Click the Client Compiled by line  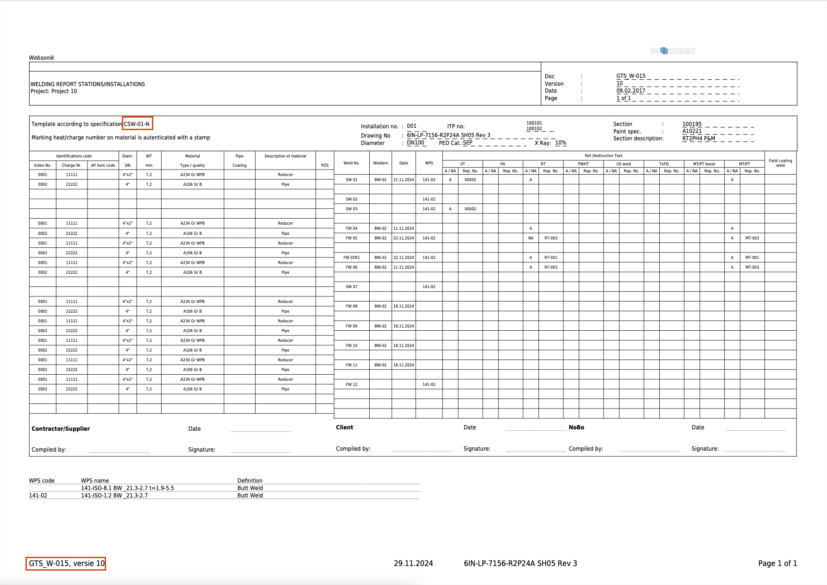(421, 449)
